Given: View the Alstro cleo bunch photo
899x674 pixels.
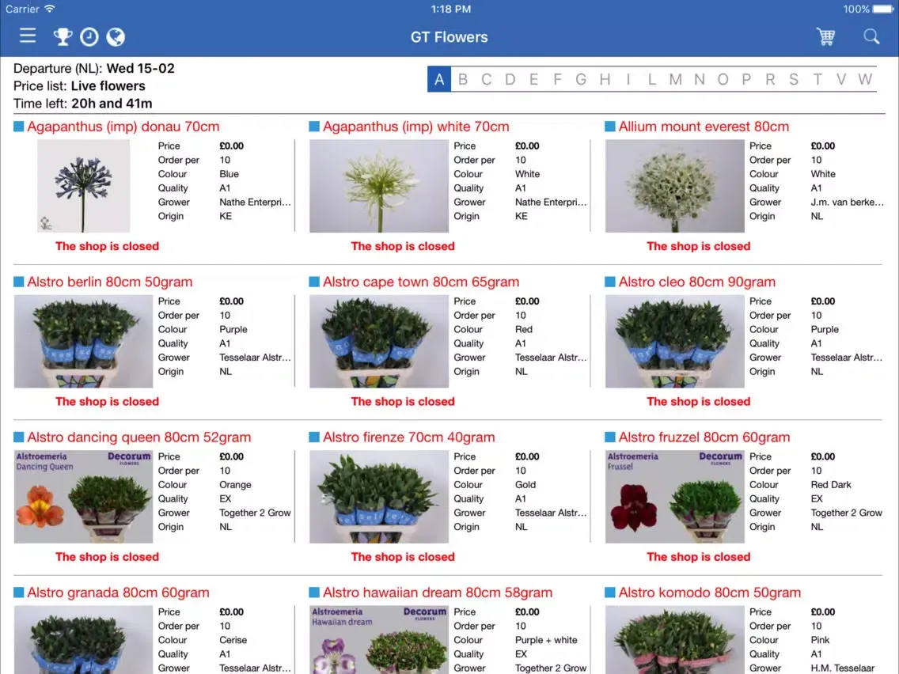Looking at the screenshot, I should [x=675, y=342].
